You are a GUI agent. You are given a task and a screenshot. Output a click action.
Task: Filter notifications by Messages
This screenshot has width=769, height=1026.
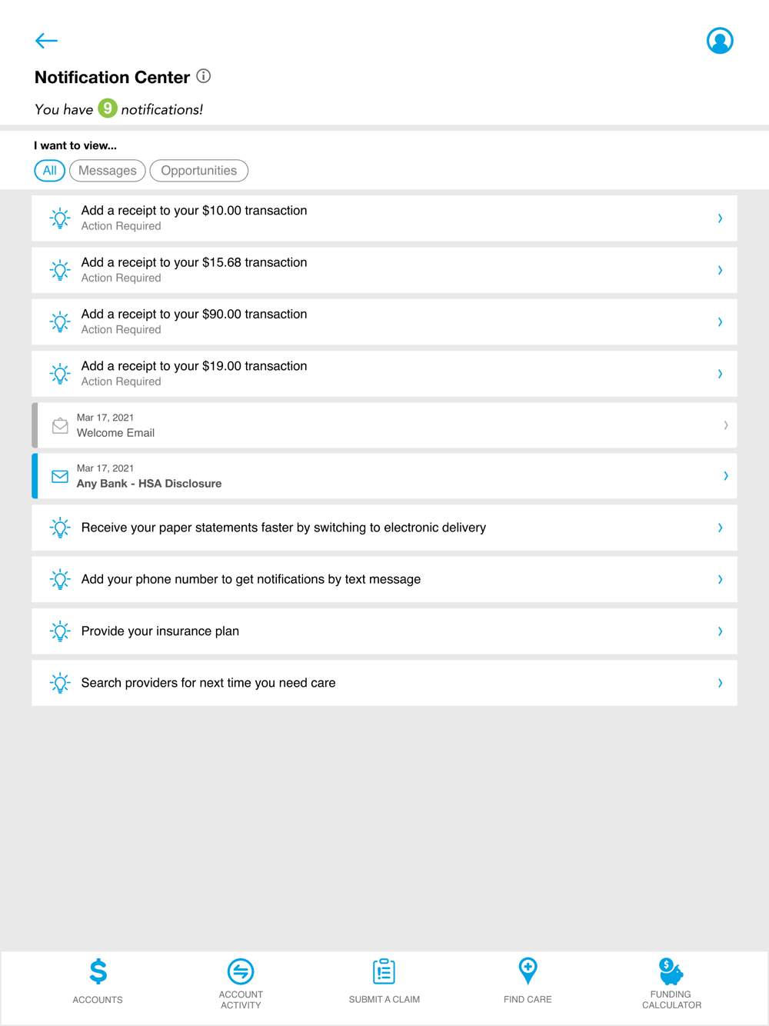108,171
